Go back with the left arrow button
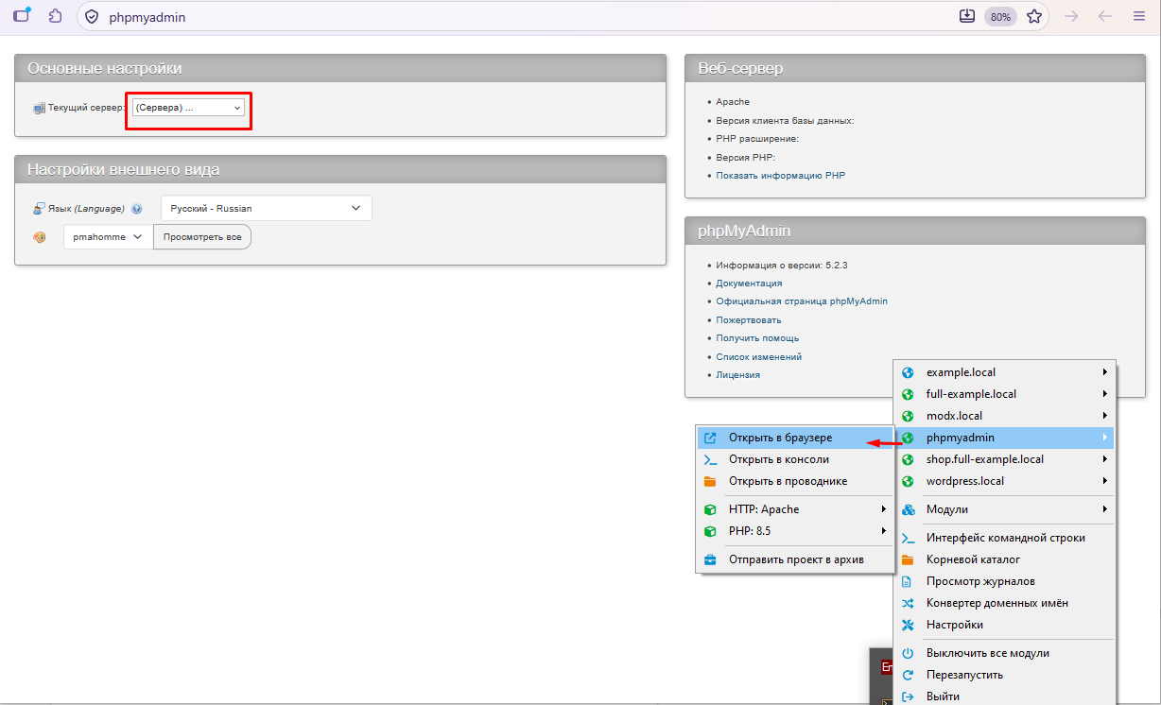This screenshot has width=1161, height=705. pyautogui.click(x=1103, y=16)
